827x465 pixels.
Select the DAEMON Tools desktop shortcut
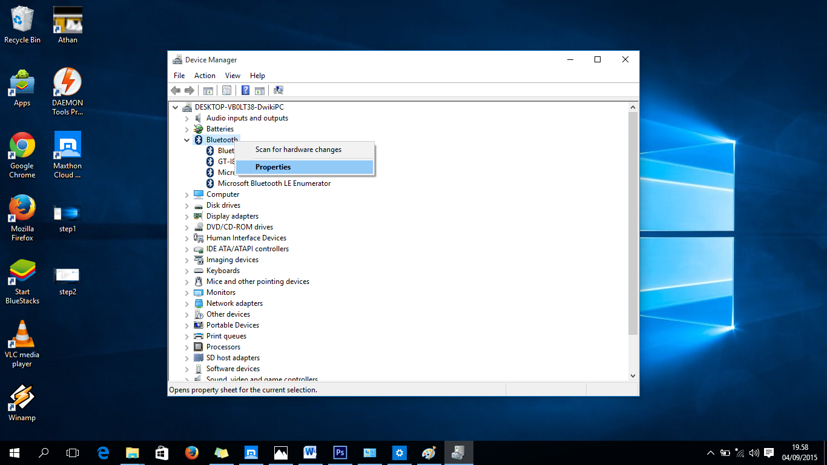click(x=68, y=91)
